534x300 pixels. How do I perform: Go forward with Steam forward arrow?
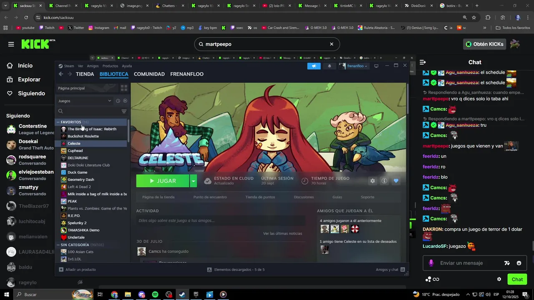(70, 74)
